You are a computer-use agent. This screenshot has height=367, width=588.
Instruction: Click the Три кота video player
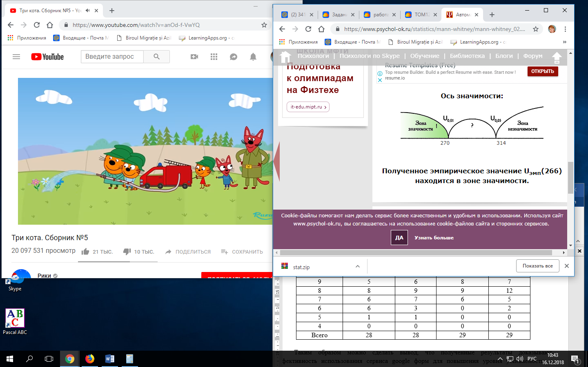click(x=145, y=151)
